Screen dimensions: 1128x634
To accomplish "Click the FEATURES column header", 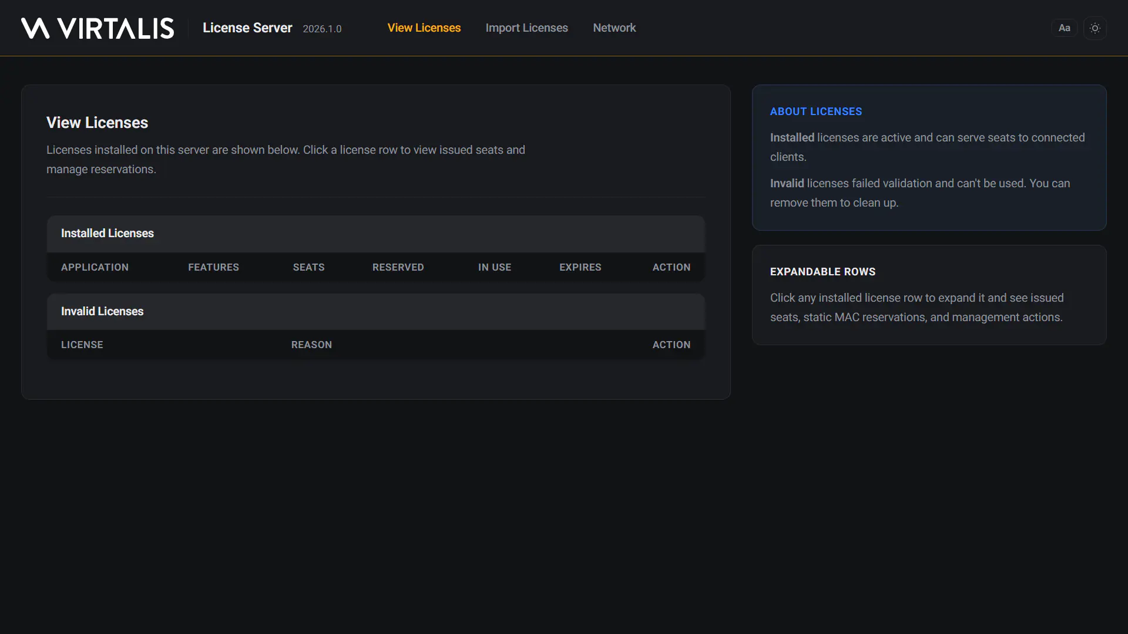I will pos(213,267).
